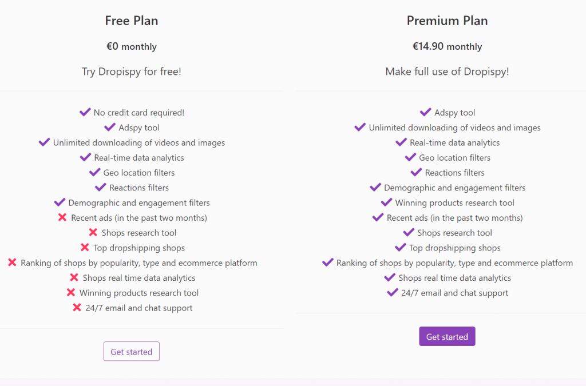
Task: Click the Premium Plan Get started button
Action: [447, 336]
